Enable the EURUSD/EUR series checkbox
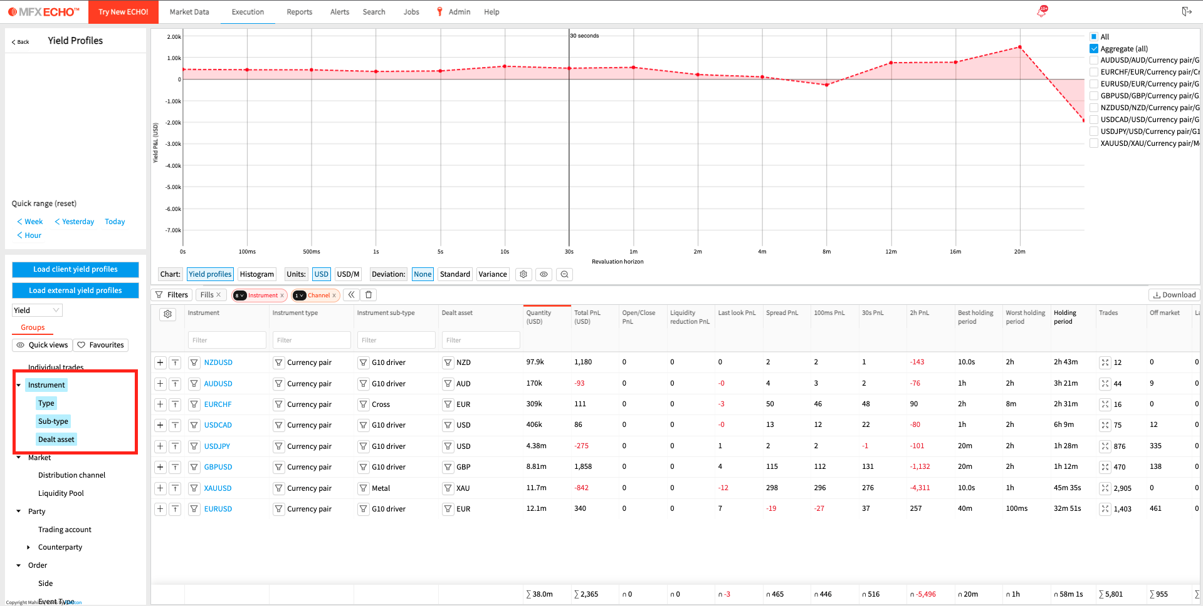This screenshot has width=1203, height=606. 1094,84
